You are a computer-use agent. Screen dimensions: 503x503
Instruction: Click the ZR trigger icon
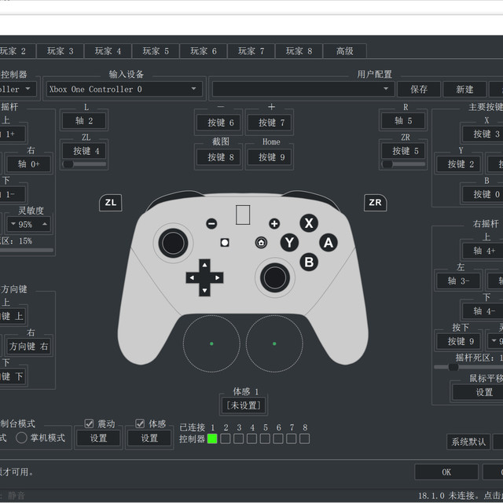375,203
